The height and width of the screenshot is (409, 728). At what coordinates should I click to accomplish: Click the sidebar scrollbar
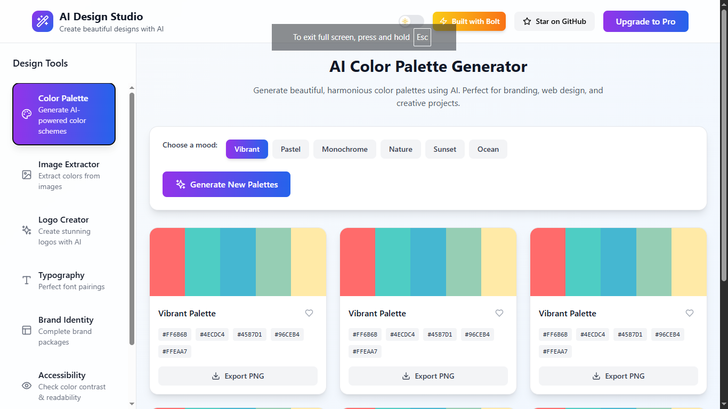tap(131, 213)
